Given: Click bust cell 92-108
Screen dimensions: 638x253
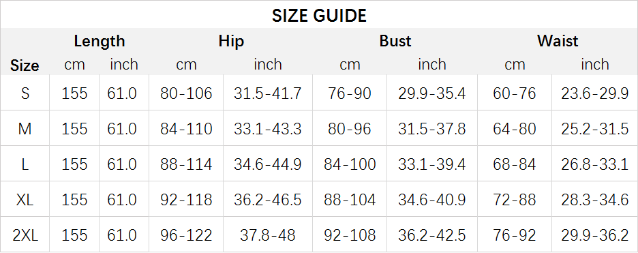Looking at the screenshot, I should pos(350,235).
